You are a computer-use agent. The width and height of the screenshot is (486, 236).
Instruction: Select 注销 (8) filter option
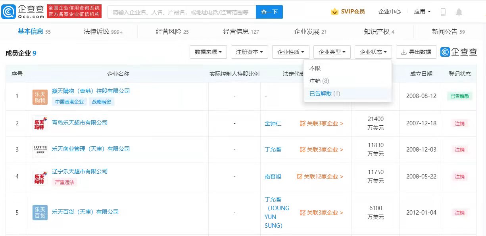348,81
